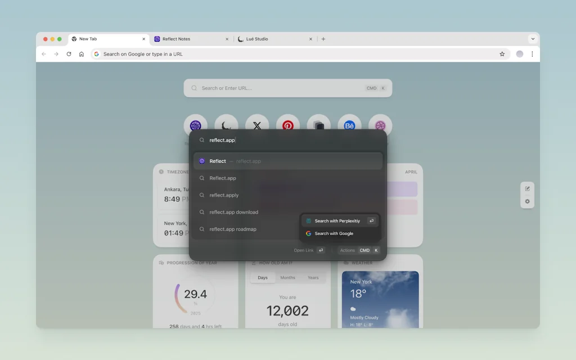Open the compose/edit icon on right sidebar
The image size is (576, 360).
pos(527,189)
